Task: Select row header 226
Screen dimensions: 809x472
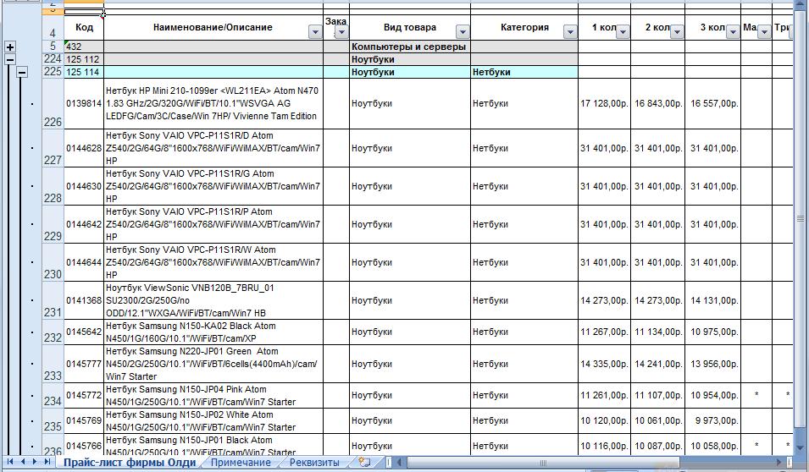Action: 53,103
